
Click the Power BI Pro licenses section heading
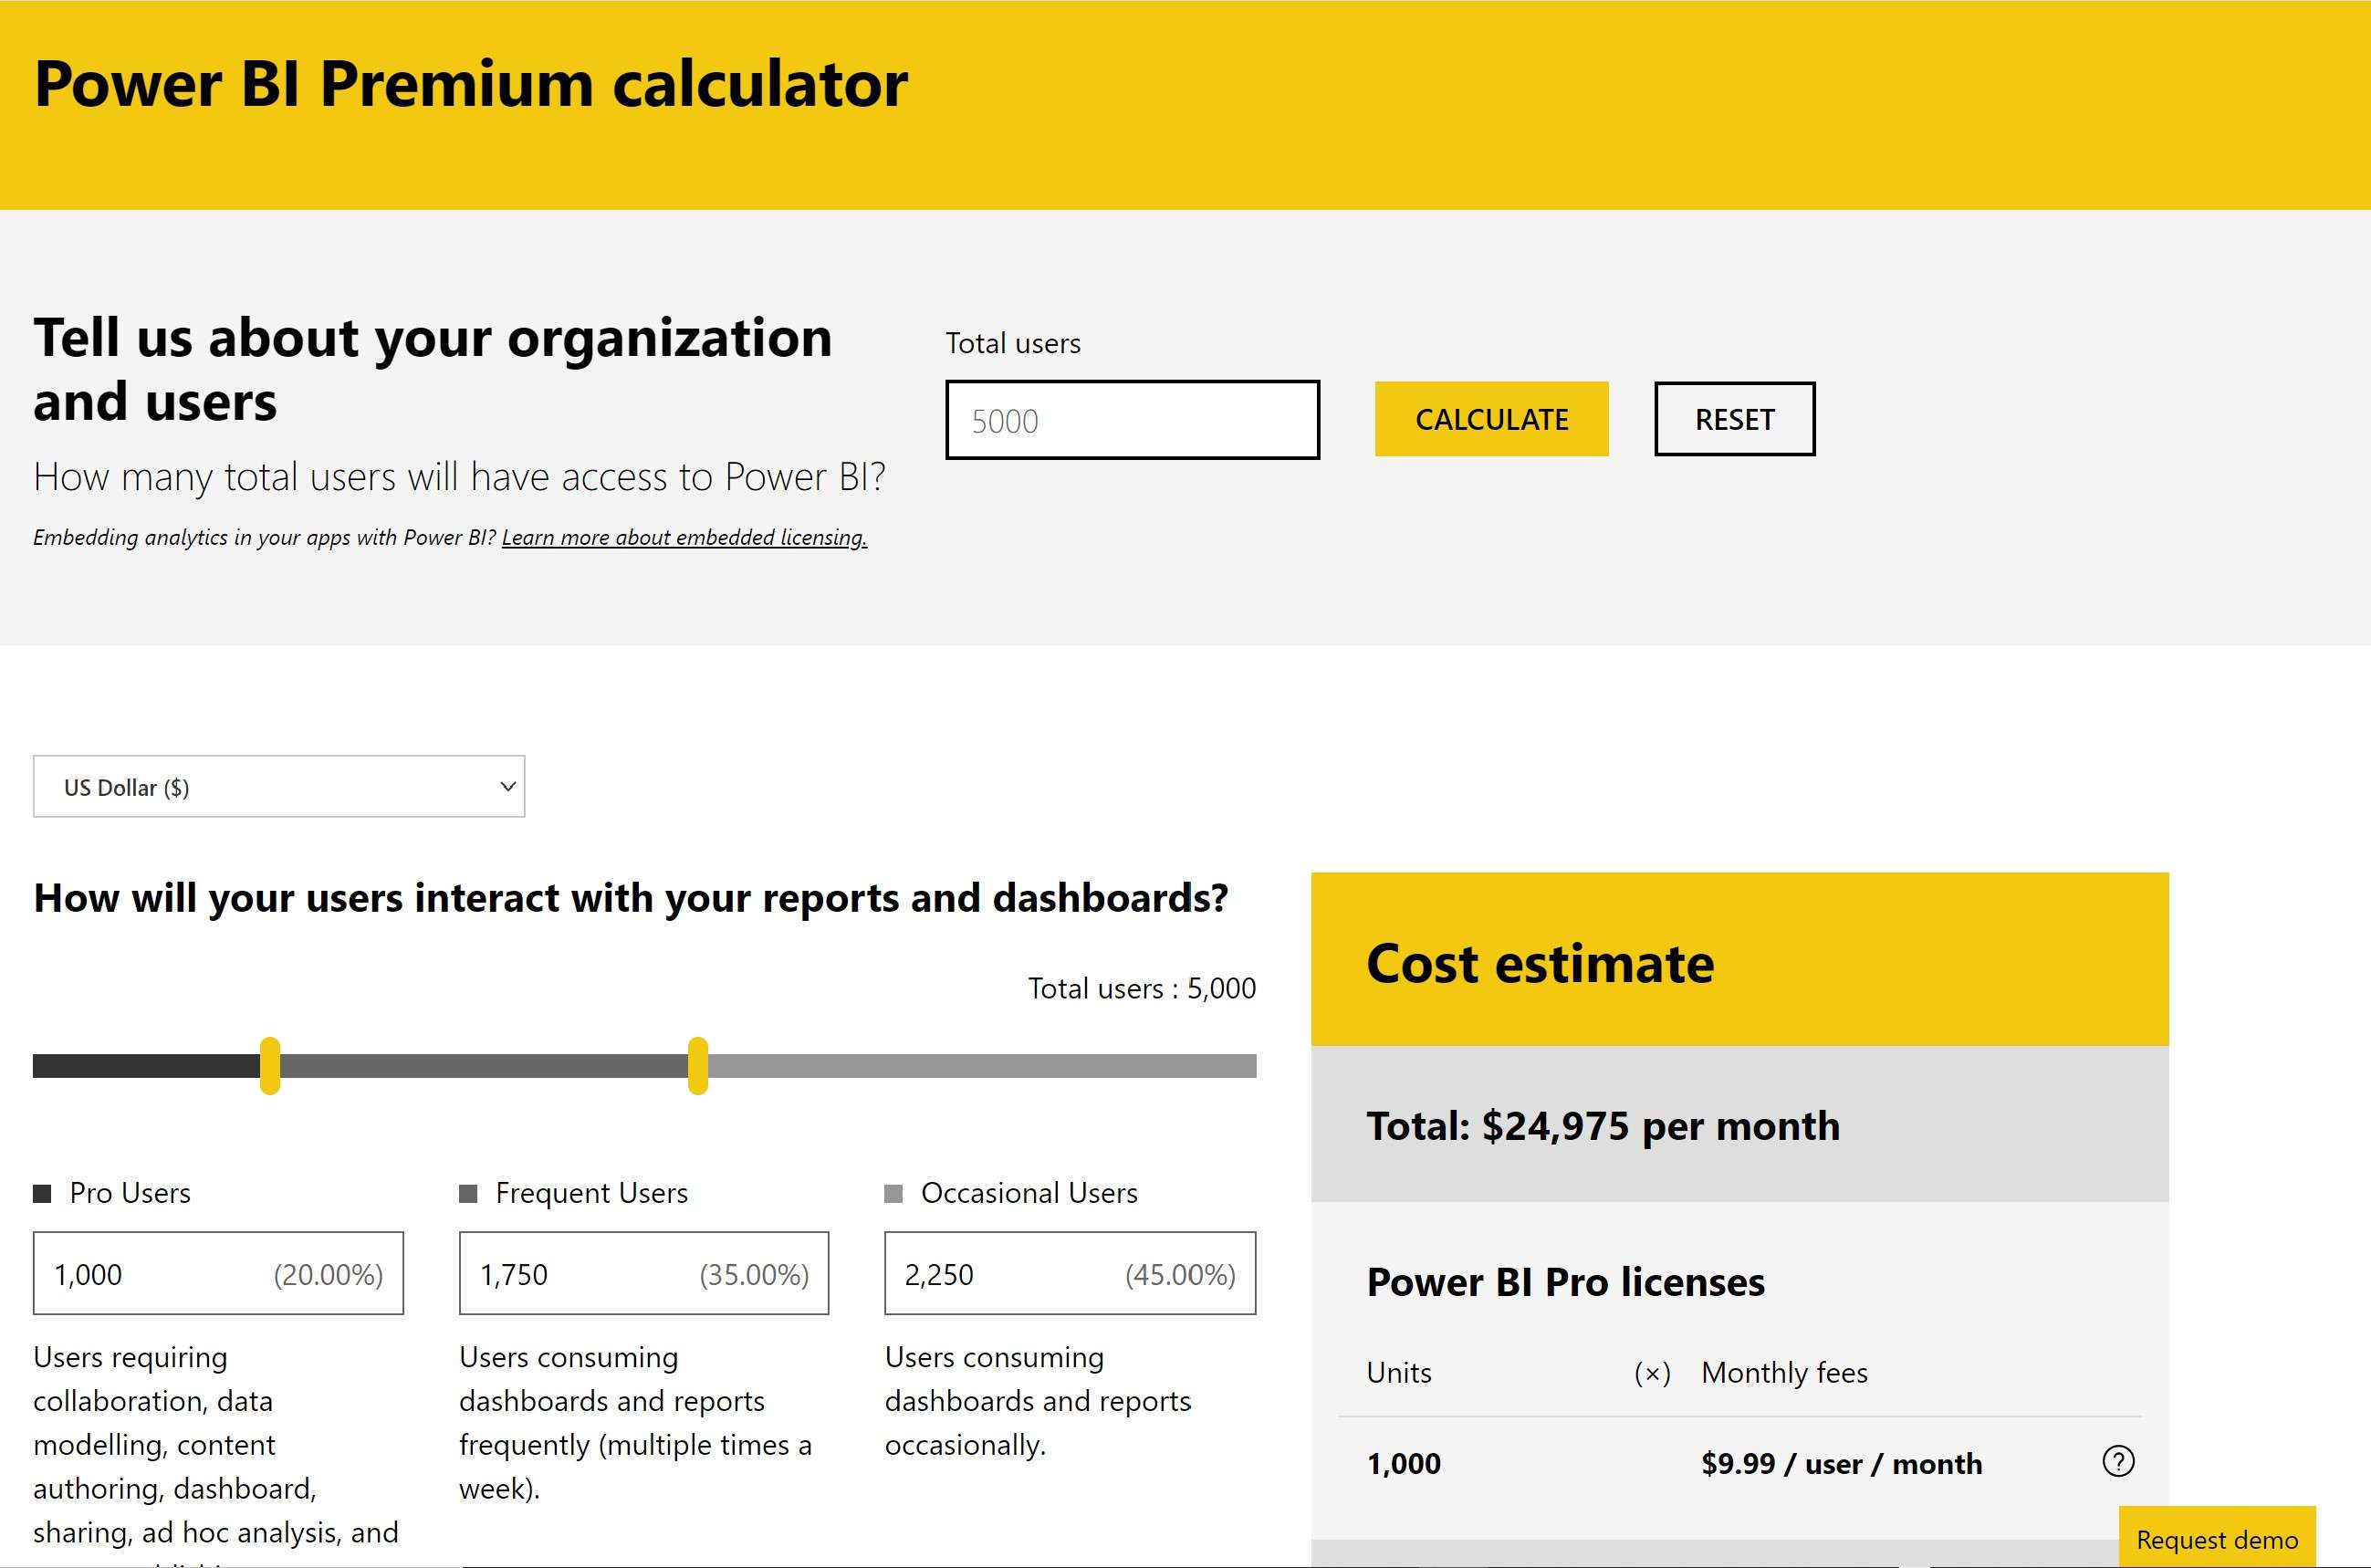coord(1566,1282)
